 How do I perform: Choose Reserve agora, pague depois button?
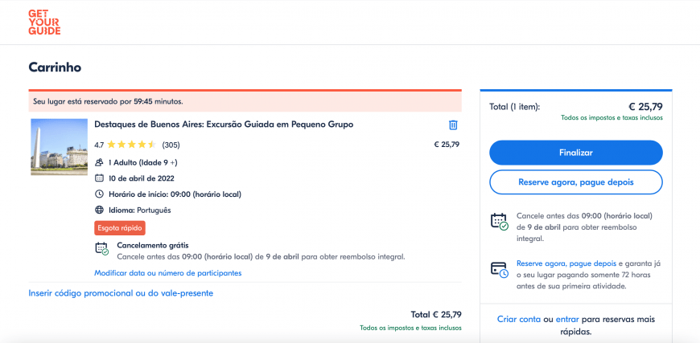575,182
